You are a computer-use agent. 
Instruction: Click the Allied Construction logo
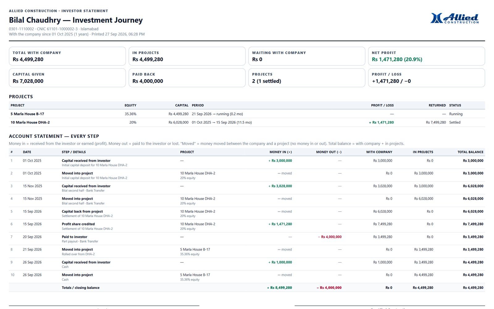454,18
